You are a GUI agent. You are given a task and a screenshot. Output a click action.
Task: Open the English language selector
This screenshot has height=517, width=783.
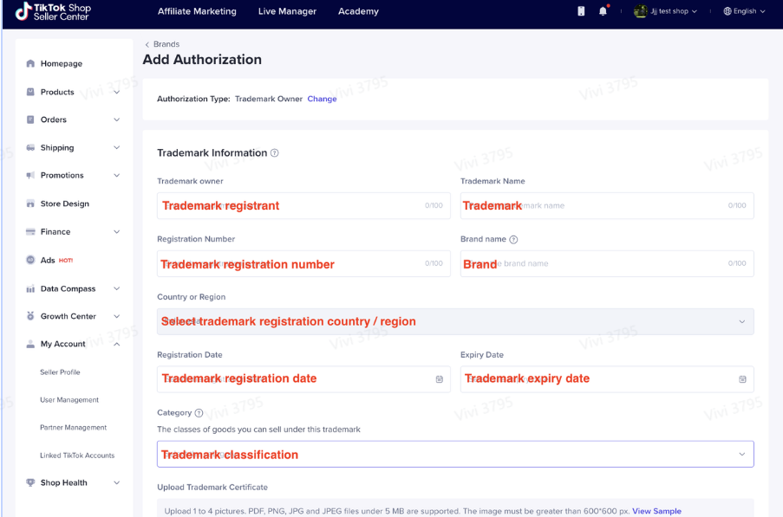(745, 11)
